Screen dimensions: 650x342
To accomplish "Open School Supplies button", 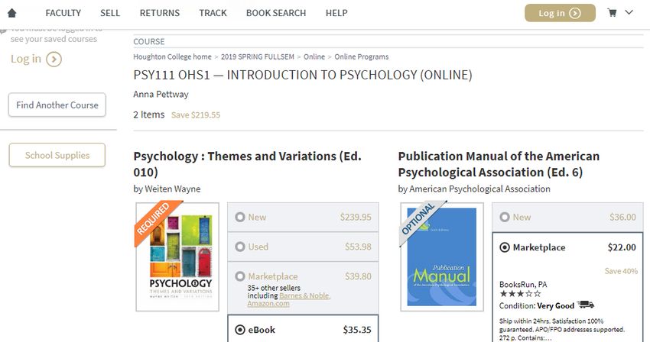I will 57,155.
